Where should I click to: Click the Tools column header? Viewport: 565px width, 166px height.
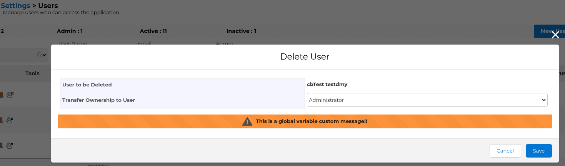(x=33, y=73)
